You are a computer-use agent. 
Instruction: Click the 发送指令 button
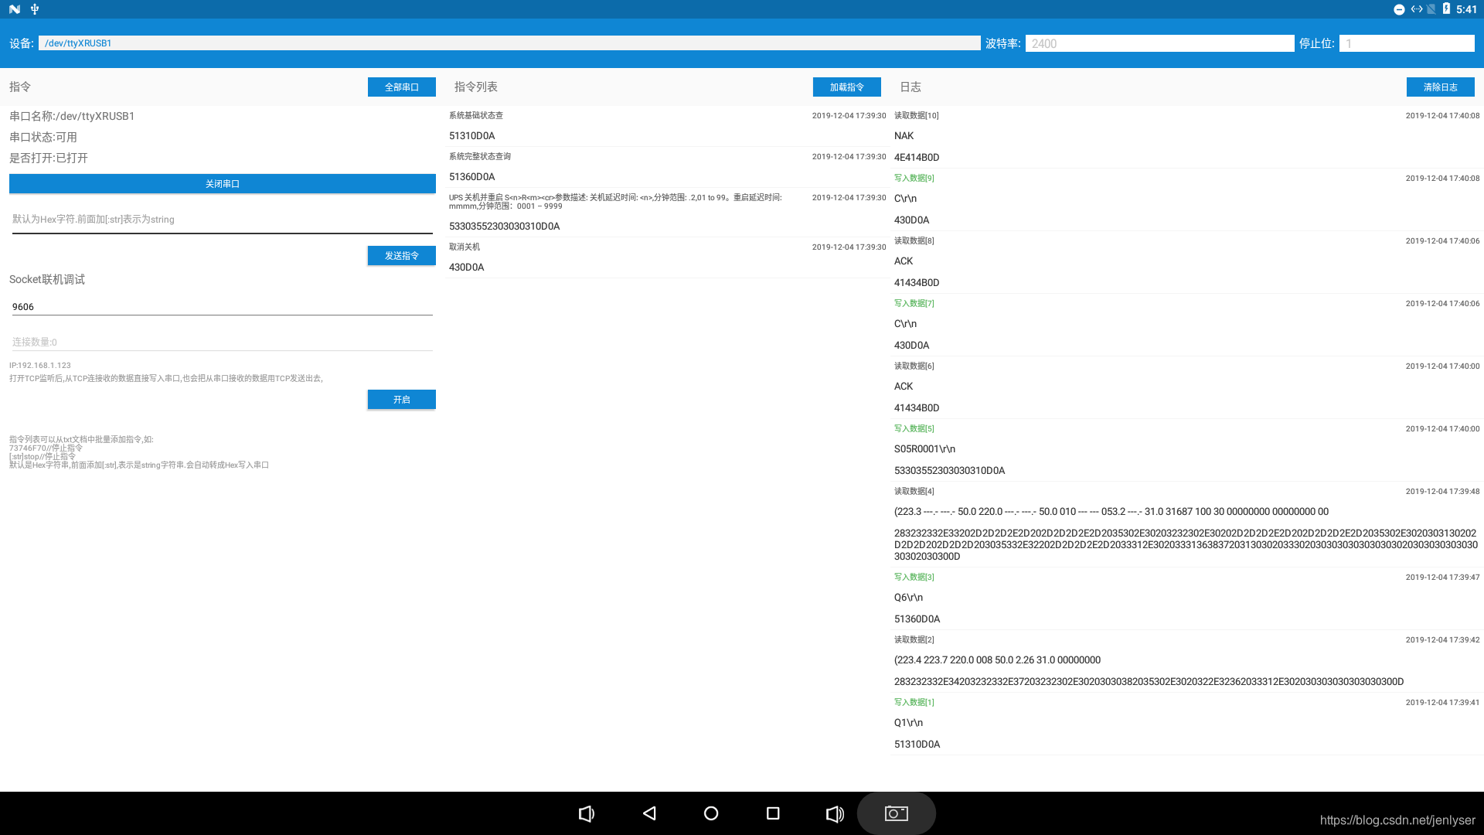(x=402, y=256)
